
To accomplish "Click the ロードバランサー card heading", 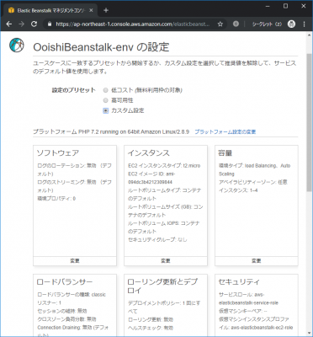I will point(65,282).
